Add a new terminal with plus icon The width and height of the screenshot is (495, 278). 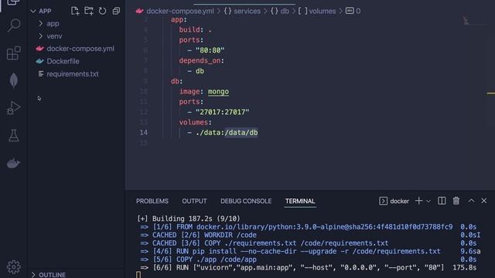[419, 201]
